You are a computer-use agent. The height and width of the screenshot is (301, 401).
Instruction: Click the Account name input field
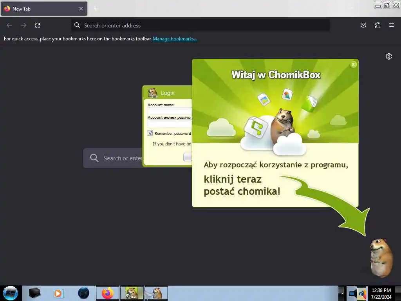pyautogui.click(x=170, y=111)
